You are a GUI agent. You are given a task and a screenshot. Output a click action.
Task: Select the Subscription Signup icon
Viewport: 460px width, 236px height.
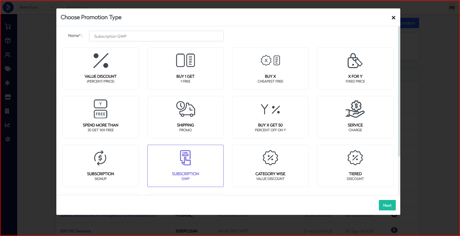[100, 158]
